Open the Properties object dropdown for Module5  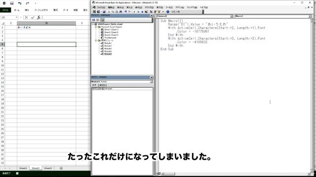[x=151, y=82]
